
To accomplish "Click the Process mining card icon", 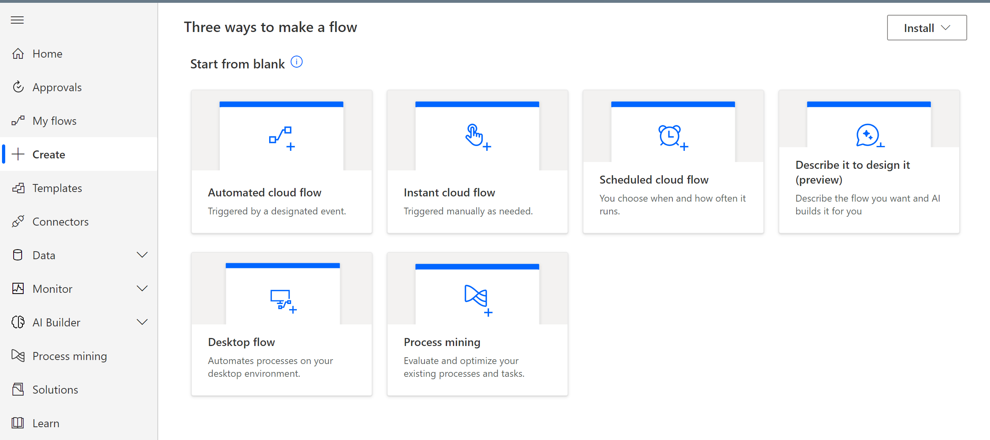I will pyautogui.click(x=478, y=301).
